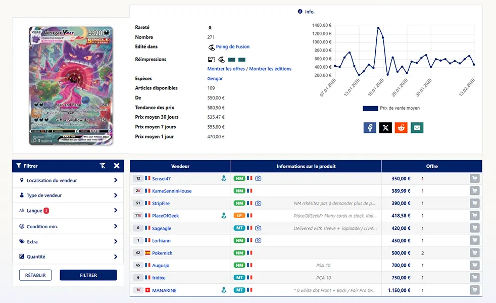View StripFire's card photo via camera icon
The image size is (496, 303).
258,203
